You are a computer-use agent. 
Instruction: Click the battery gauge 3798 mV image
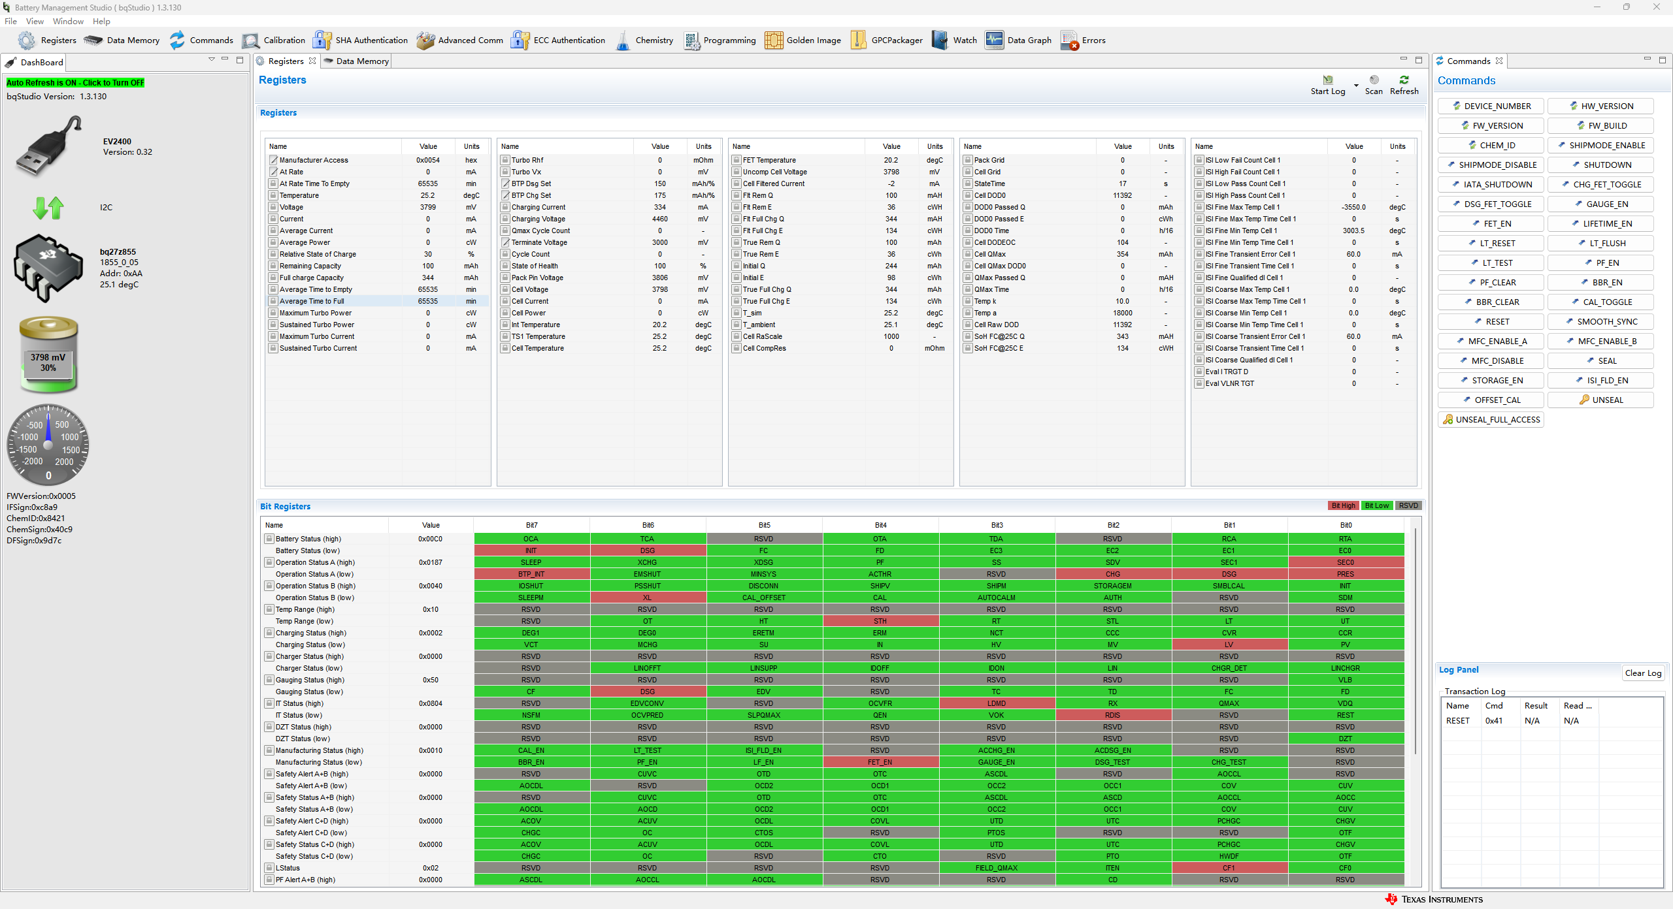pyautogui.click(x=48, y=355)
